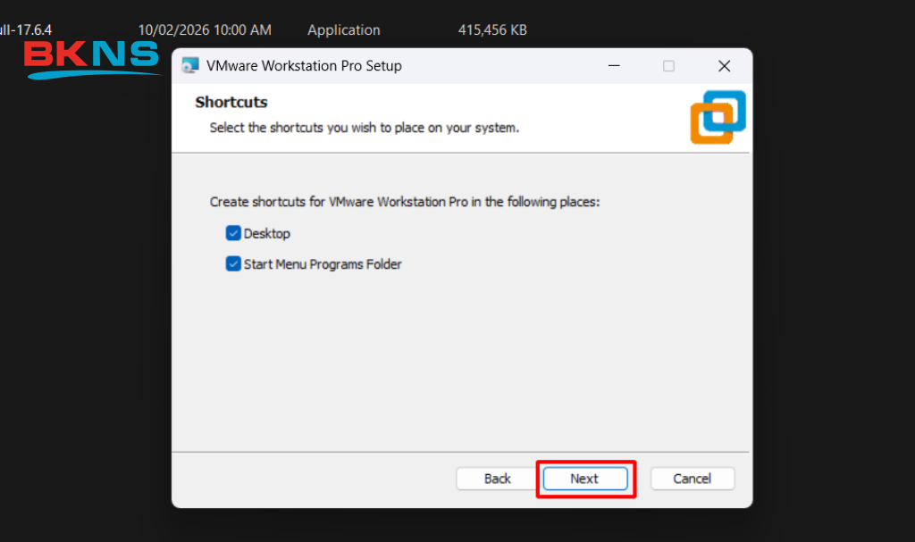
Task: Click the 415,456 KB file size entry
Action: 492,30
